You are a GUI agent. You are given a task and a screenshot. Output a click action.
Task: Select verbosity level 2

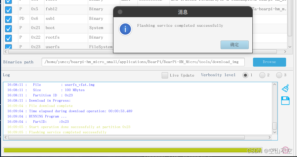tap(262, 75)
